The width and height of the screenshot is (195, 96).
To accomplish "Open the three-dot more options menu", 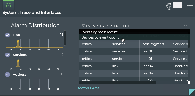I will point(190,5).
